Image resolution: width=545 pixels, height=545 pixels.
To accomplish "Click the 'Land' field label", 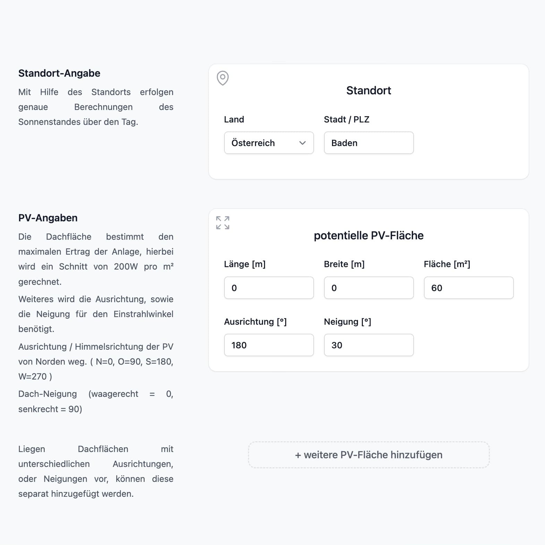I will 234,120.
